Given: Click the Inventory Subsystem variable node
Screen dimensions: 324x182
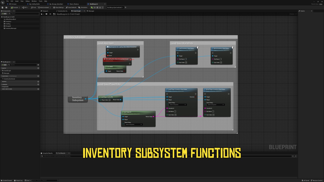Looking at the screenshot, I should tap(78, 99).
